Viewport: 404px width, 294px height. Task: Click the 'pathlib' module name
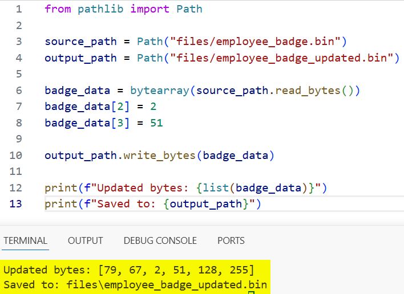coord(100,9)
